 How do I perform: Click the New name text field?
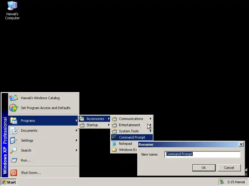(203, 154)
